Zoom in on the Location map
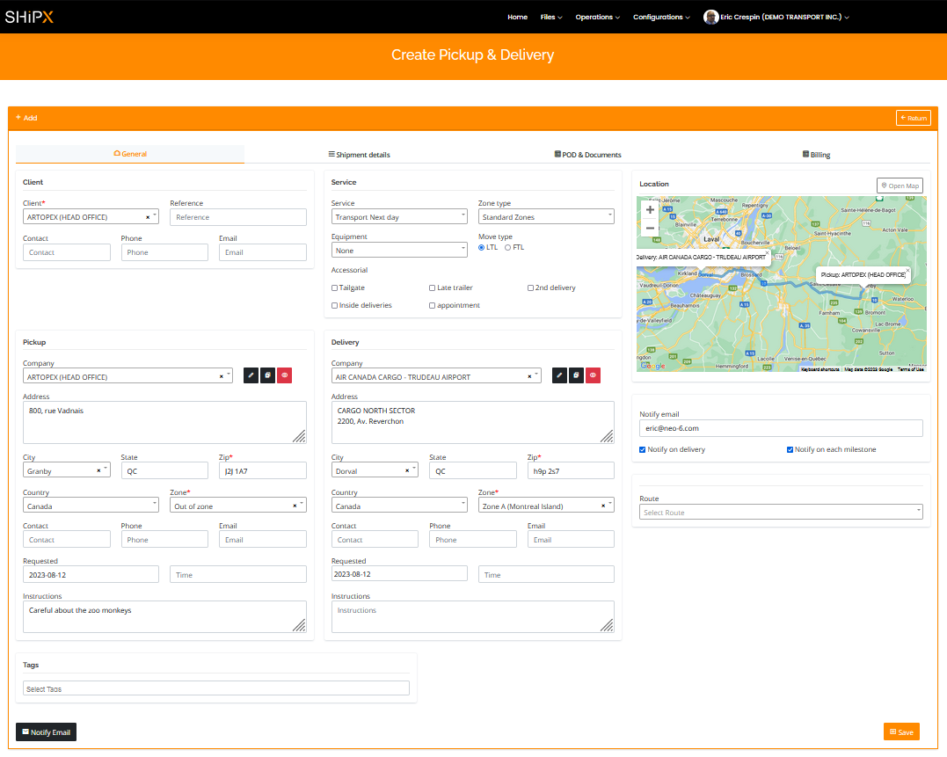The height and width of the screenshot is (757, 947). [x=650, y=209]
